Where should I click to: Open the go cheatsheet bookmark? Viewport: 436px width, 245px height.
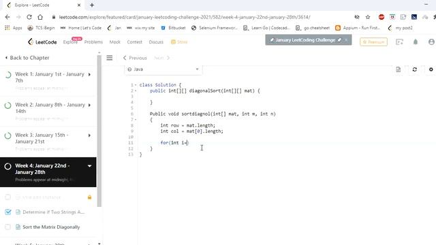click(x=313, y=28)
